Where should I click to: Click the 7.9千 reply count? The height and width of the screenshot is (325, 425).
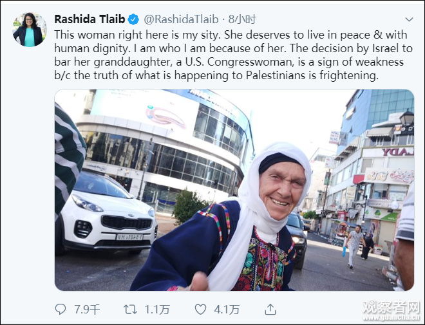pyautogui.click(x=88, y=310)
